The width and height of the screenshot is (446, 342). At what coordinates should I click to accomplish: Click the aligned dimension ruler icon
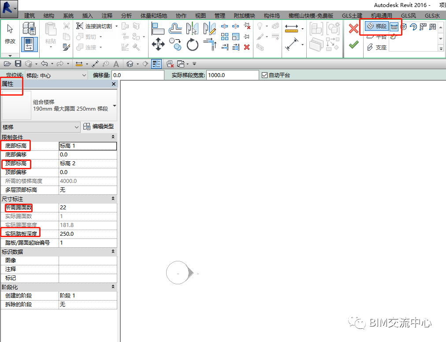(291, 28)
